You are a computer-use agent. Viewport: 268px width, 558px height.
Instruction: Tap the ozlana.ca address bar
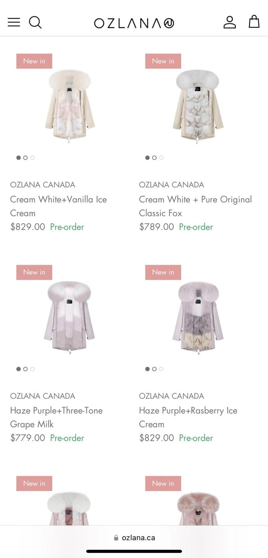(x=138, y=538)
